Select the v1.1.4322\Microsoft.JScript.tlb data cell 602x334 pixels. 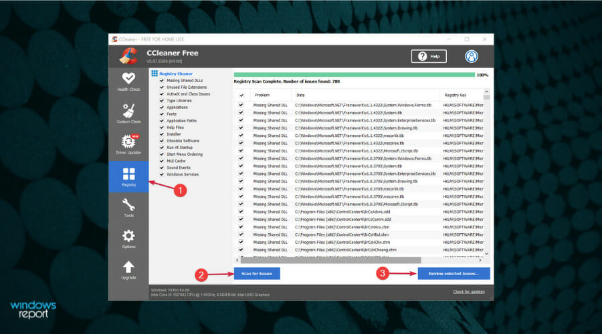356,151
